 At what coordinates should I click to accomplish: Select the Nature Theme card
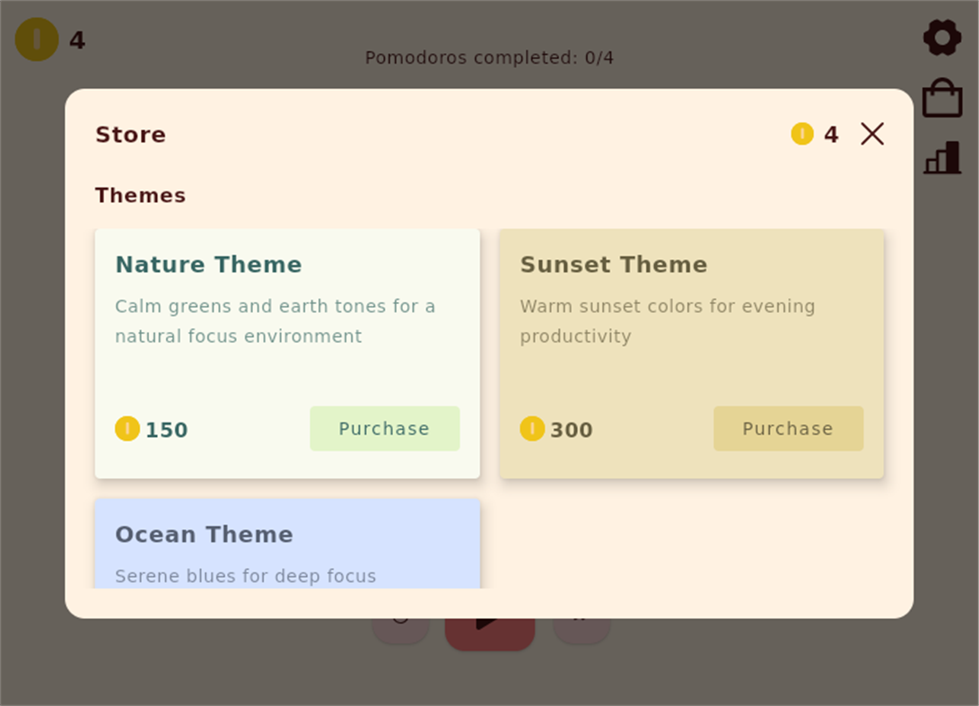pos(287,353)
